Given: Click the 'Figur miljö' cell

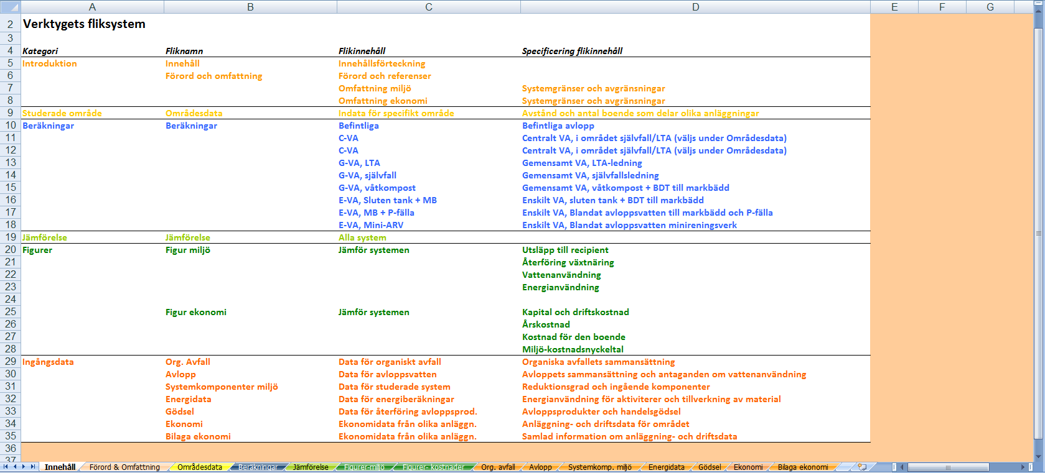Looking at the screenshot, I should pos(188,250).
